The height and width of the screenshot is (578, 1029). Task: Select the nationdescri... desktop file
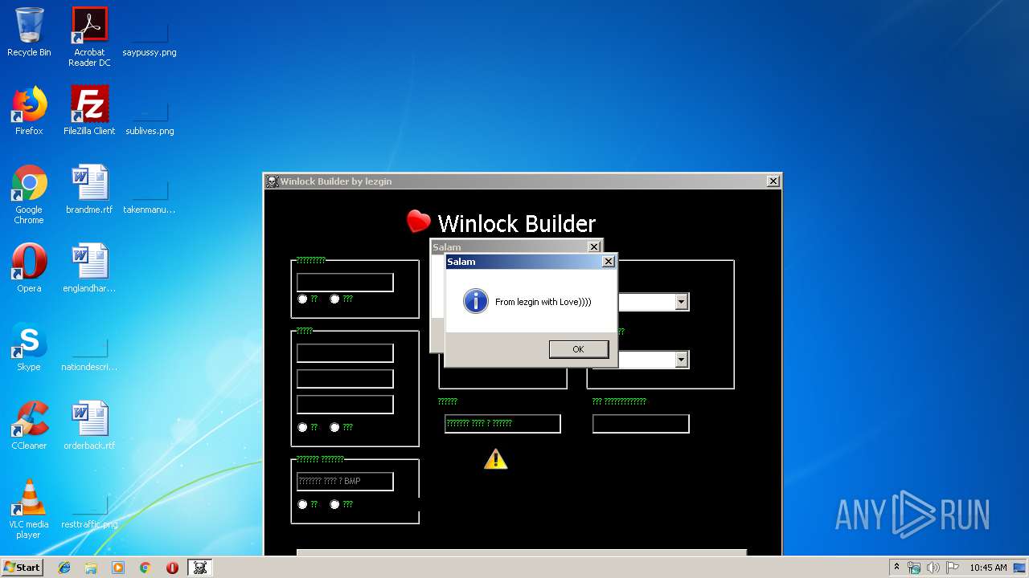click(x=89, y=347)
